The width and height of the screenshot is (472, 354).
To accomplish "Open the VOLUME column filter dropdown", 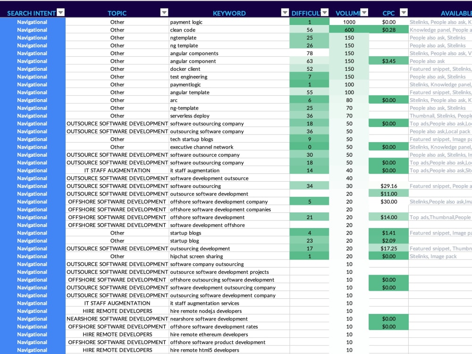I will coord(364,12).
